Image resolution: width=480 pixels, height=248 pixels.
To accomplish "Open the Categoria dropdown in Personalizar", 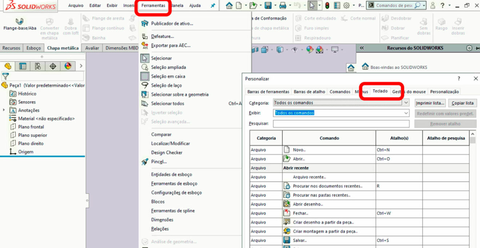I will click(x=405, y=103).
